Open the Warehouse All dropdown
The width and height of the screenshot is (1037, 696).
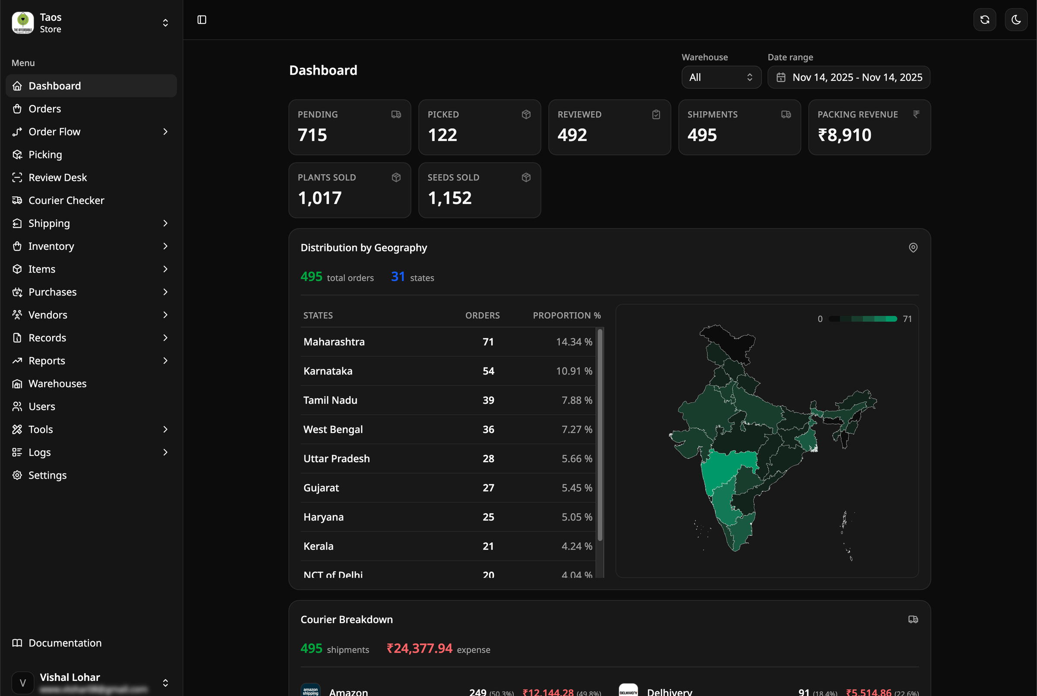click(x=722, y=77)
